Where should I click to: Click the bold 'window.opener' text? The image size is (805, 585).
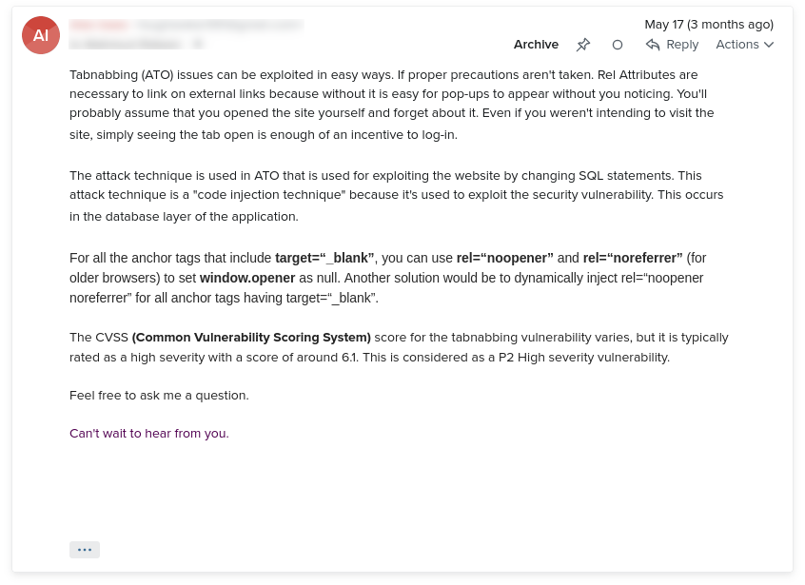click(247, 278)
